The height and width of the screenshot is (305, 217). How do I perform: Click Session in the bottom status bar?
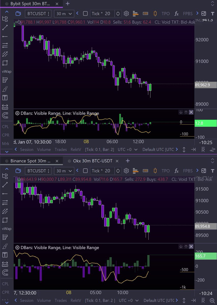pos(27,149)
